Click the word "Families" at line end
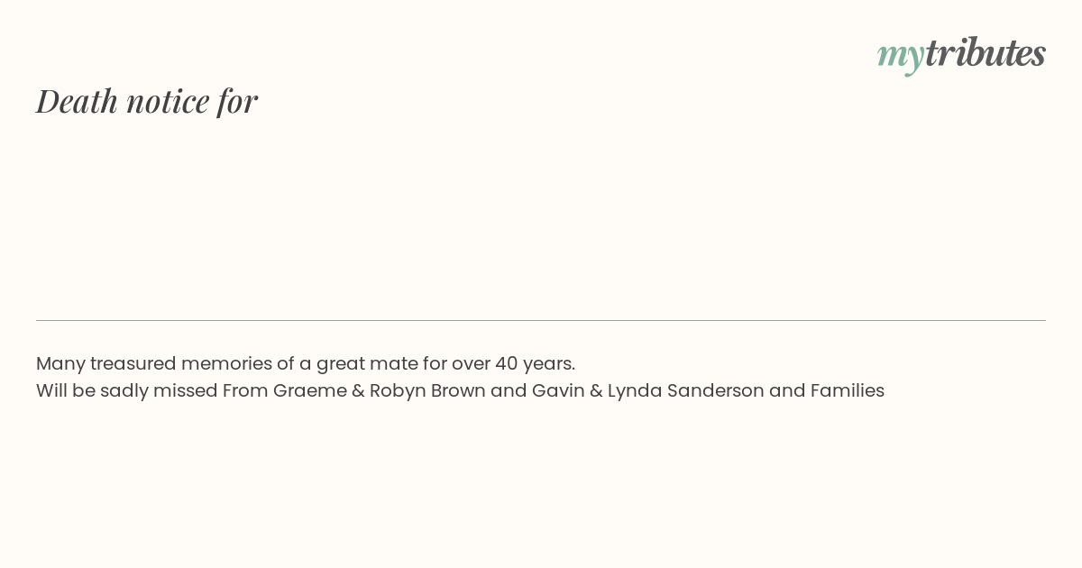Screen dimensions: 1082x568 pyautogui.click(x=848, y=390)
